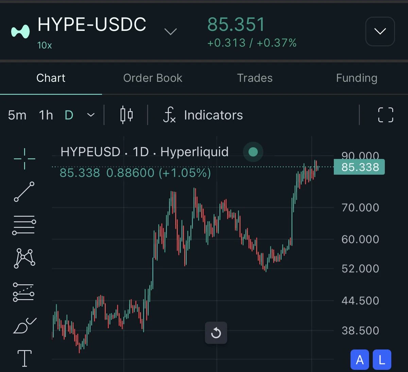The width and height of the screenshot is (408, 372).
Task: Open the candlestick chart style selector
Action: (126, 115)
